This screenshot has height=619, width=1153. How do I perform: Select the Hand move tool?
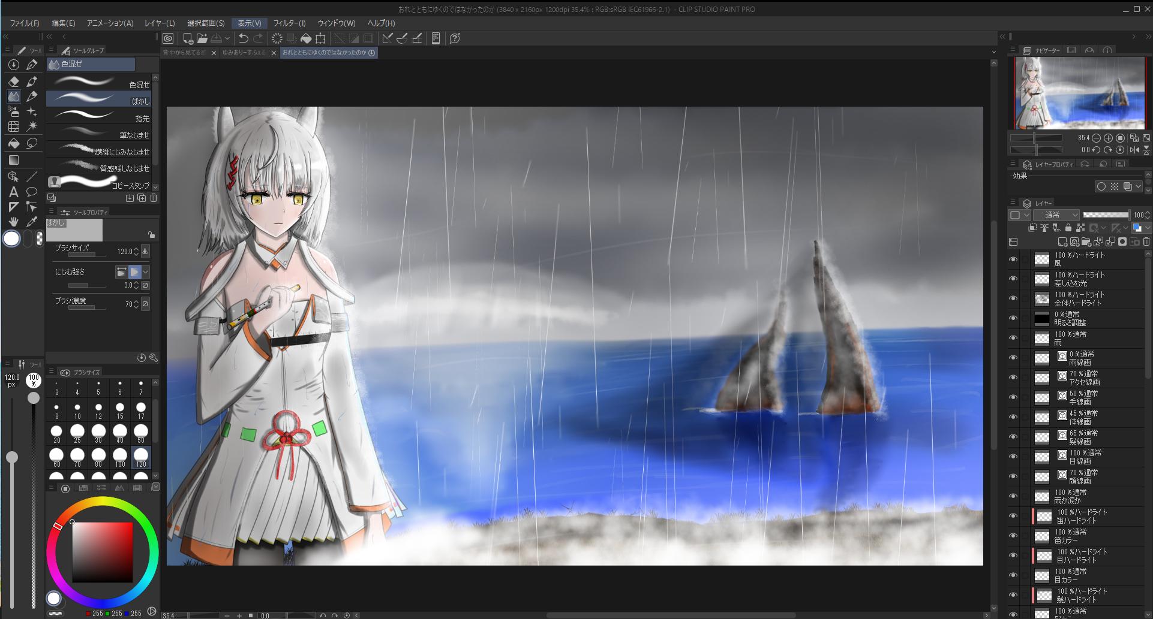13,222
